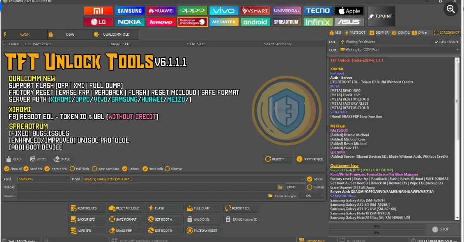464x242 pixels.
Task: Launch the FASTBOOT tool
Action: pos(355,32)
